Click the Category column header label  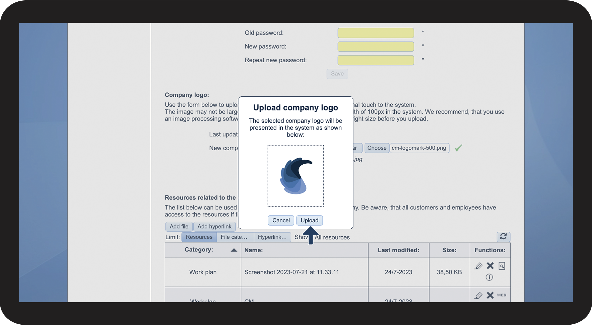coord(199,250)
